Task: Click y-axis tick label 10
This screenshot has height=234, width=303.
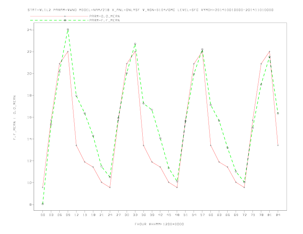Action: pos(29,183)
